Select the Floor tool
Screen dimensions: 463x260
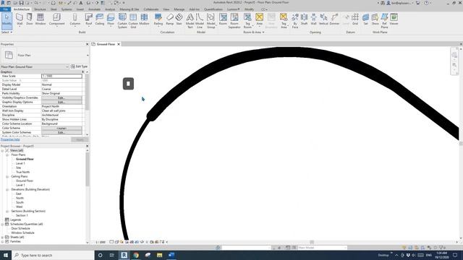coord(111,19)
